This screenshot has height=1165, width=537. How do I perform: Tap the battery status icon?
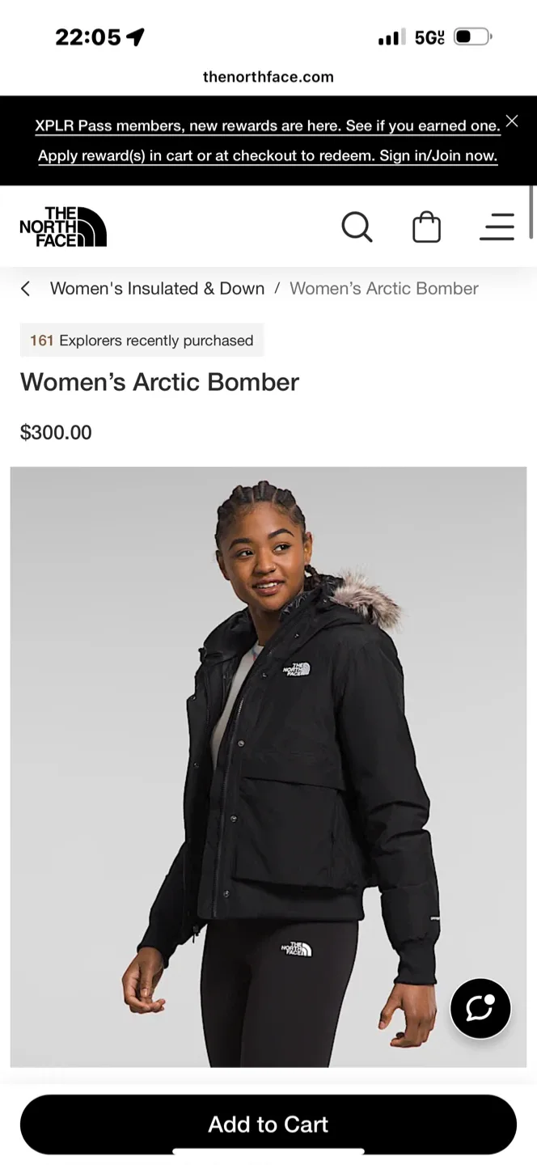pyautogui.click(x=473, y=37)
